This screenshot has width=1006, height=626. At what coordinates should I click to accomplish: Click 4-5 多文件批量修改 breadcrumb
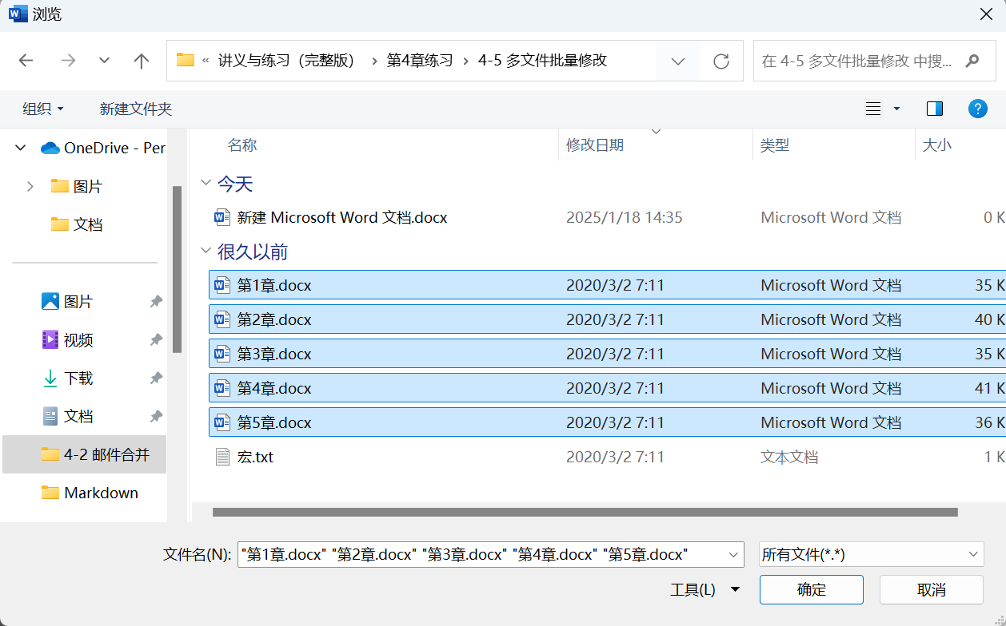click(542, 61)
